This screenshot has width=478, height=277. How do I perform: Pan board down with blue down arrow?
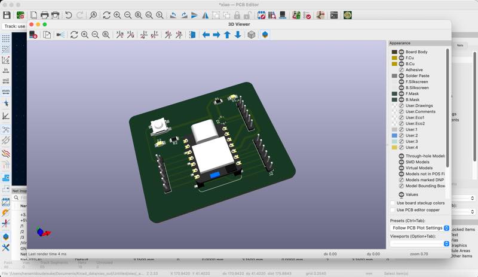pos(238,35)
